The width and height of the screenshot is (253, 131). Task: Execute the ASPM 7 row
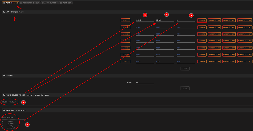click(x=202, y=62)
